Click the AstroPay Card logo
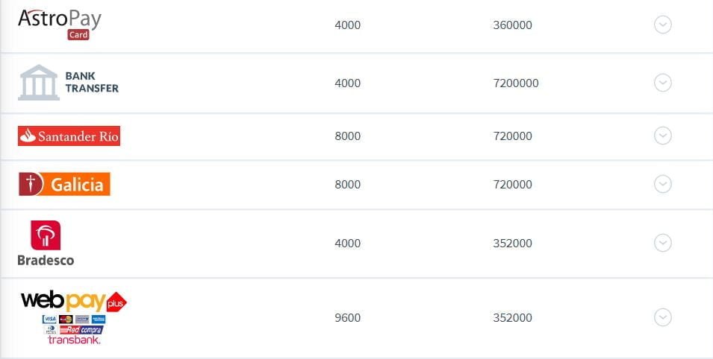The width and height of the screenshot is (713, 359). [x=59, y=23]
